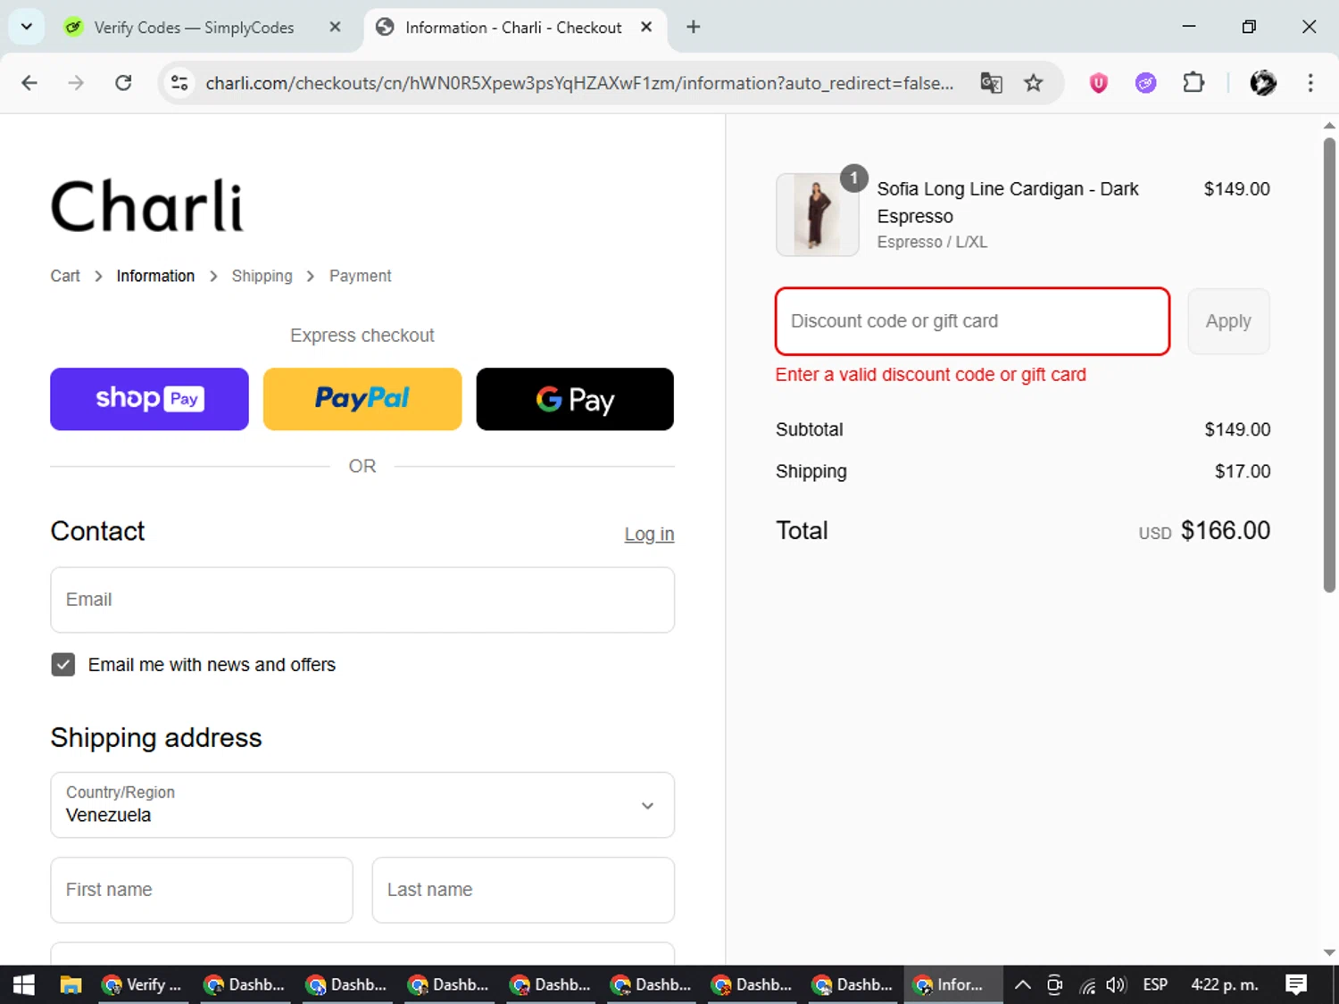Viewport: 1339px width, 1004px height.
Task: Apply the discount code
Action: (x=1228, y=321)
